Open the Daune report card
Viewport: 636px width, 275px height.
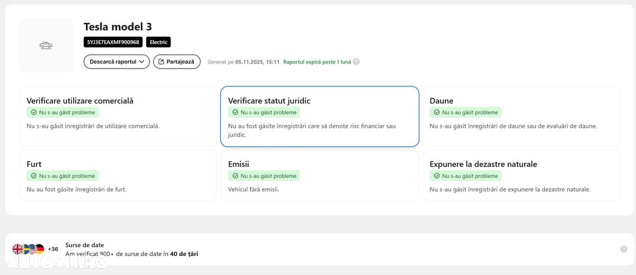point(521,116)
